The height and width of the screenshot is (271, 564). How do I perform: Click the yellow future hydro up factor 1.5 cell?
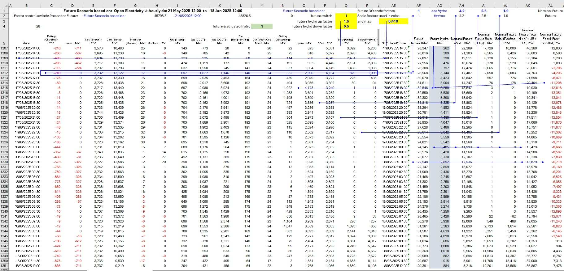[x=346, y=21]
